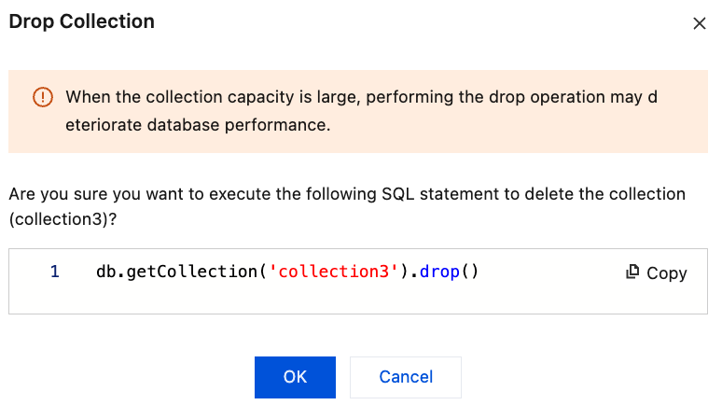Click the copy clipboard icon
The width and height of the screenshot is (722, 405).
[632, 272]
